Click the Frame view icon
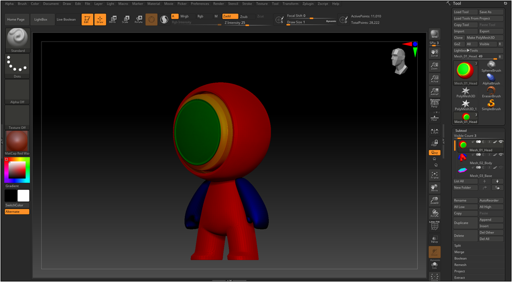 (434, 175)
